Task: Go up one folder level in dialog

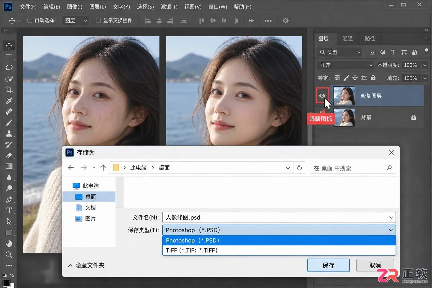Action: pyautogui.click(x=103, y=168)
